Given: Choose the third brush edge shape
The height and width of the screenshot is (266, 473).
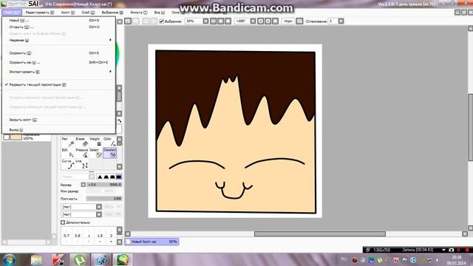Looking at the screenshot, I should point(112,177).
